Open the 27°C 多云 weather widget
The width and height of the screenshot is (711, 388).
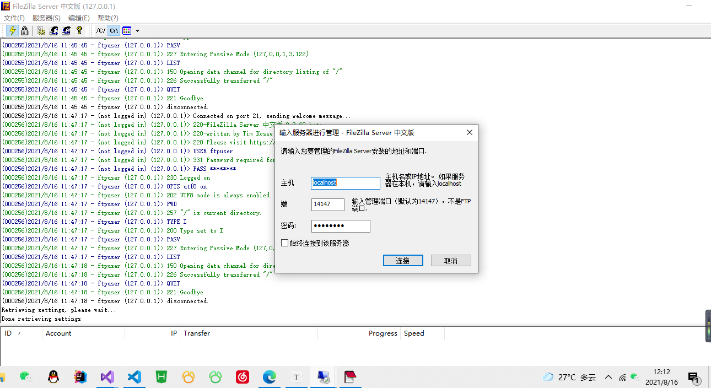(x=569, y=378)
